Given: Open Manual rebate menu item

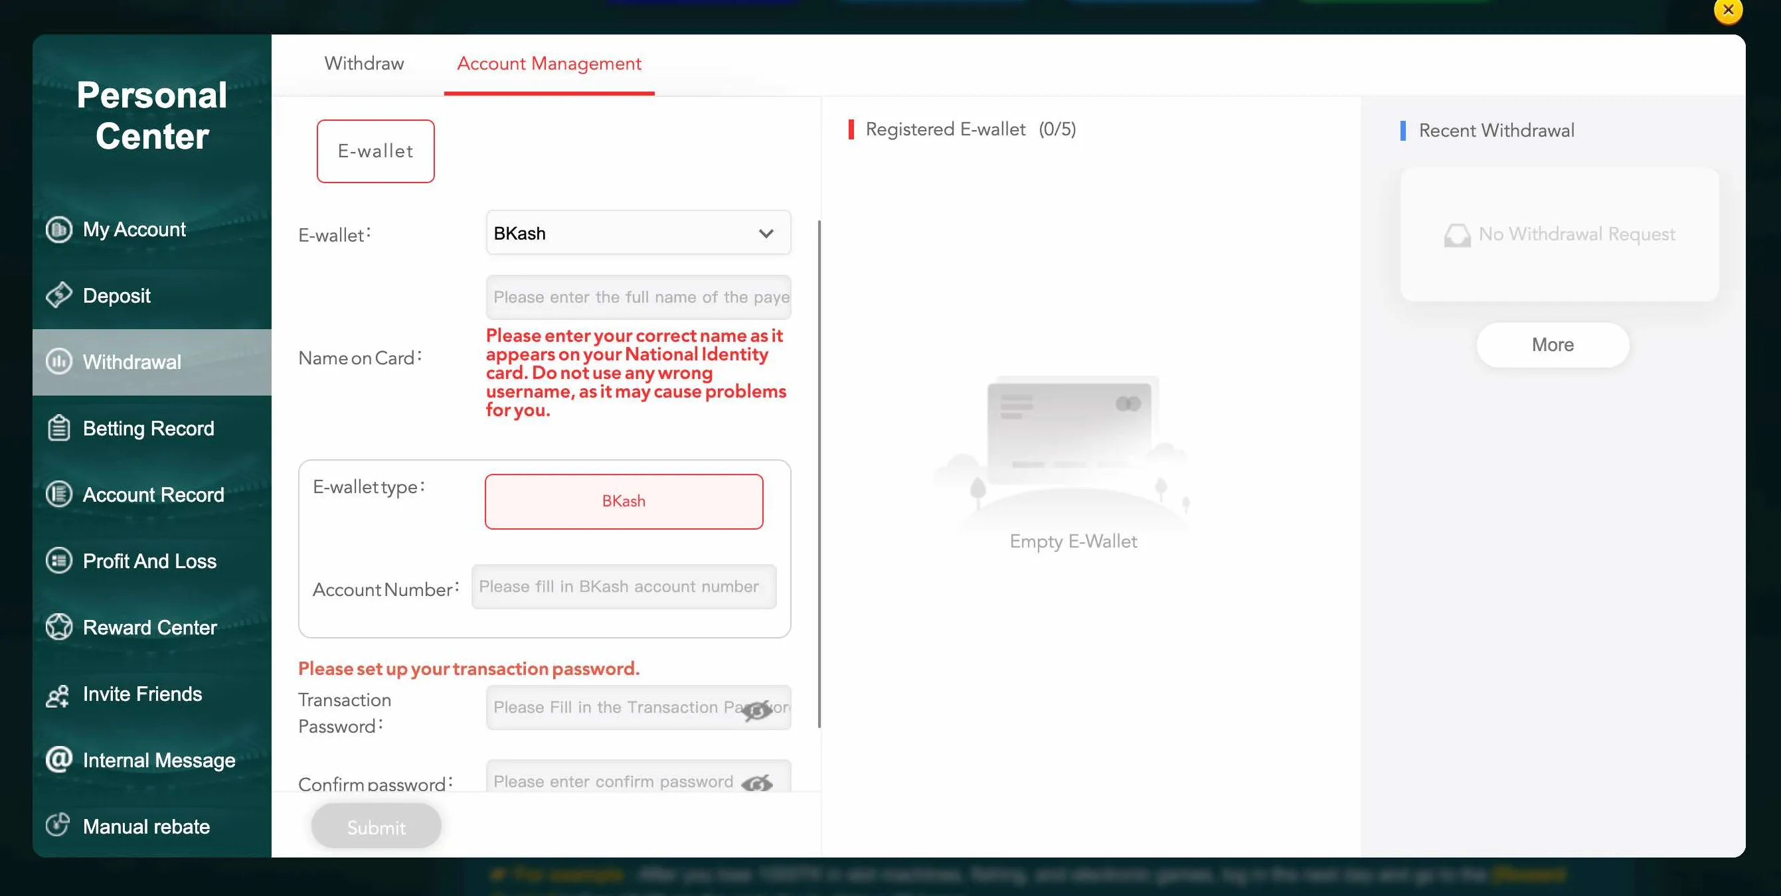Looking at the screenshot, I should click(x=151, y=826).
